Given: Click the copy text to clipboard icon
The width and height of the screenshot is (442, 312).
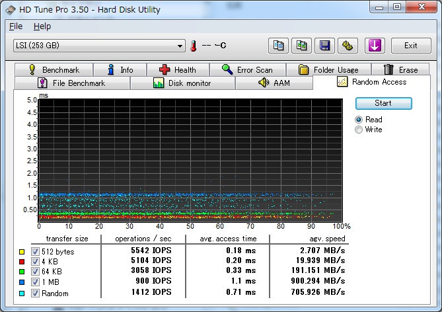Looking at the screenshot, I should point(279,46).
